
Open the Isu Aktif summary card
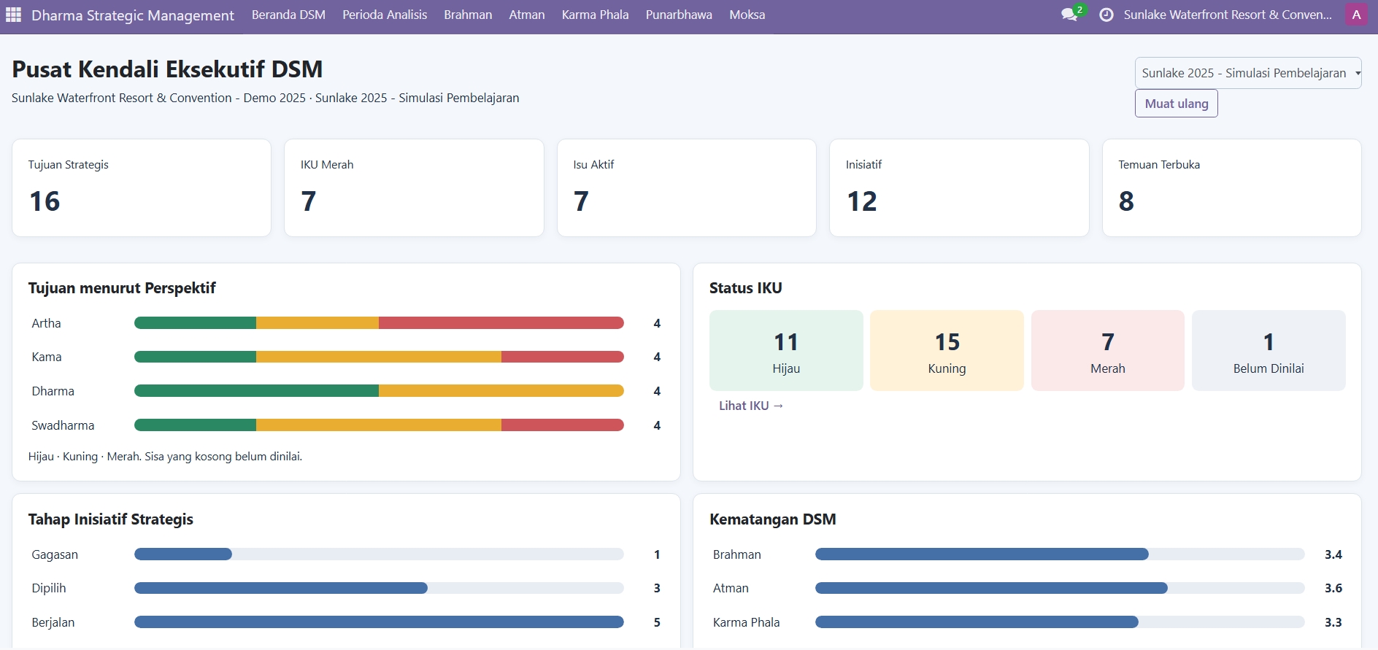[x=687, y=187]
